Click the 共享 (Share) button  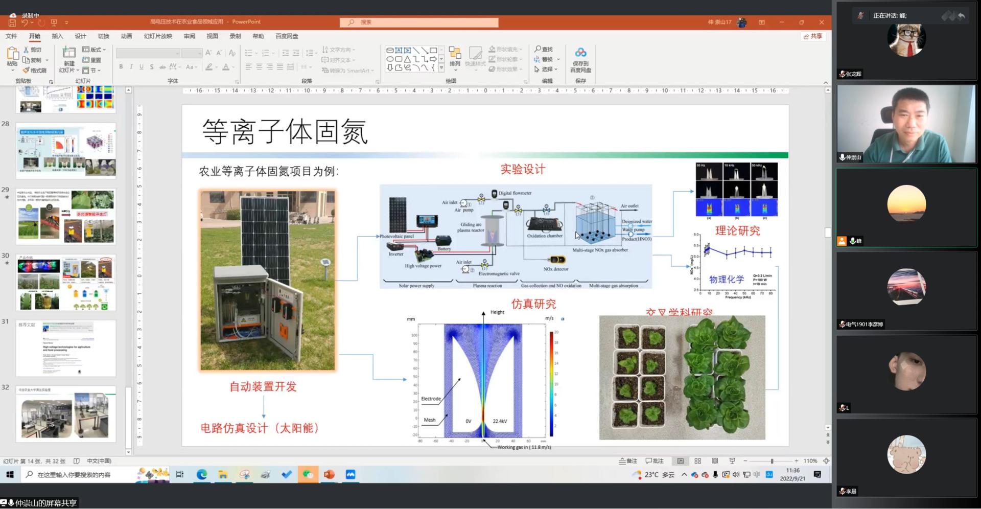click(812, 36)
